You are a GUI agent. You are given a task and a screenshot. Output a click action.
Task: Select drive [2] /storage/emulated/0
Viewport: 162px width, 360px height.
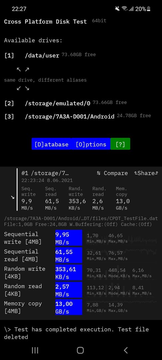pyautogui.click(x=65, y=103)
